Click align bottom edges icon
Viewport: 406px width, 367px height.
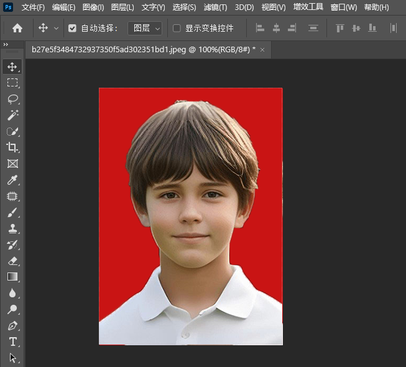[372, 28]
